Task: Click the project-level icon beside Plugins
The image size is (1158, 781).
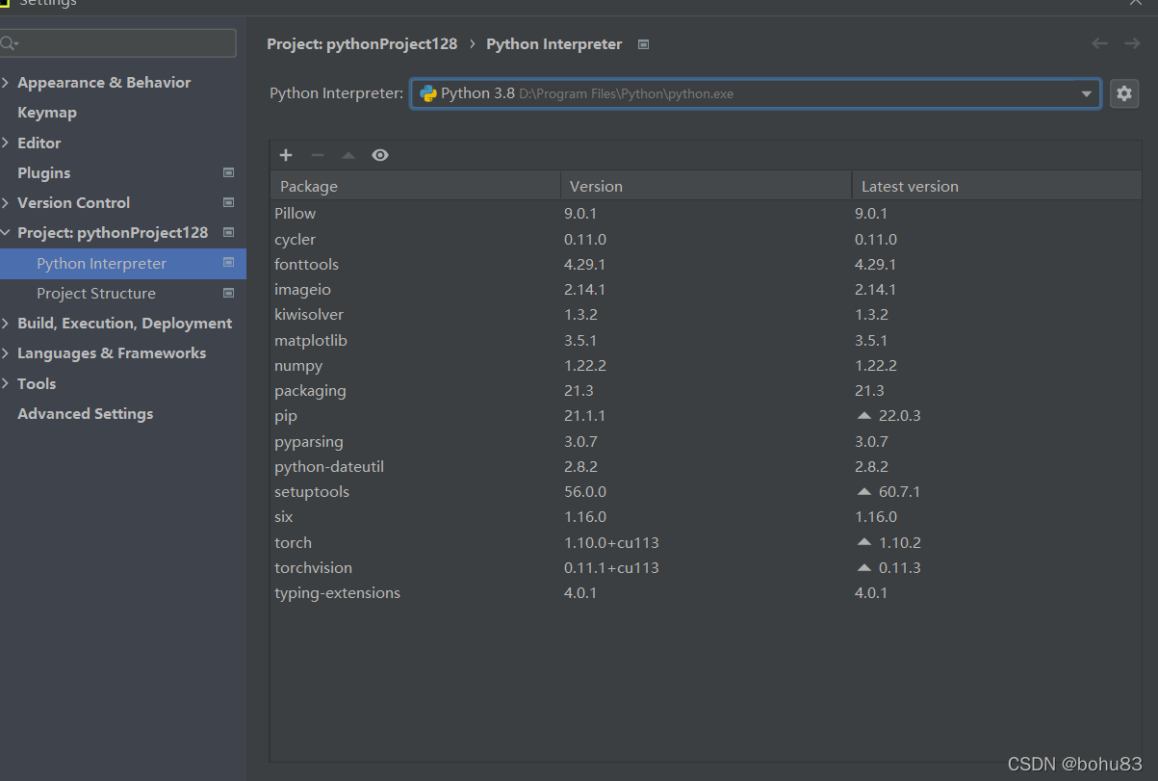Action: pos(229,173)
